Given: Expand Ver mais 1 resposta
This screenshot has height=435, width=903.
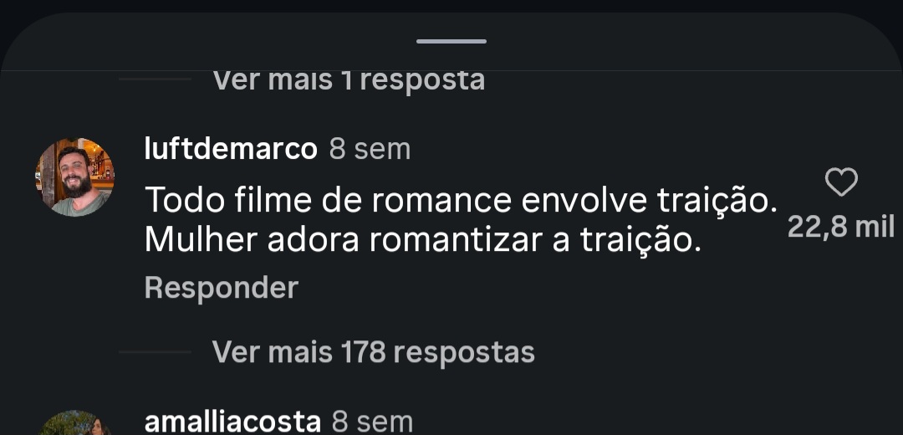Looking at the screenshot, I should click(x=349, y=80).
